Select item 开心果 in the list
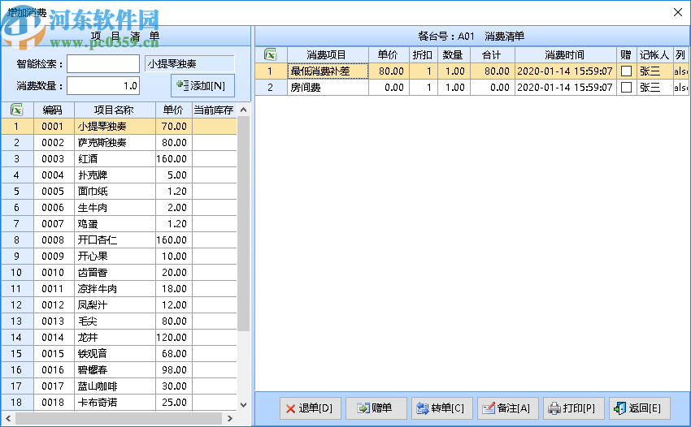 (x=115, y=257)
